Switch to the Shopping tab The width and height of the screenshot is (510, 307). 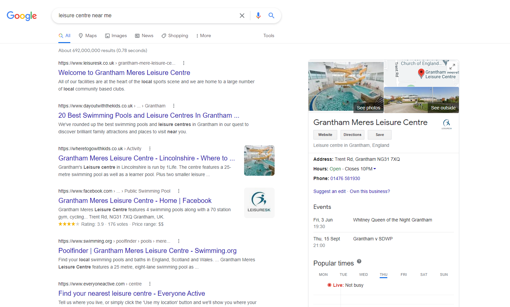pyautogui.click(x=175, y=36)
